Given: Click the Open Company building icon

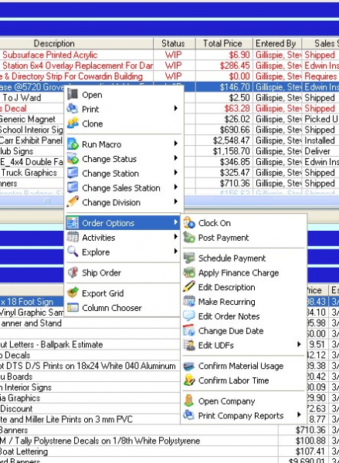Looking at the screenshot, I should click(189, 401).
